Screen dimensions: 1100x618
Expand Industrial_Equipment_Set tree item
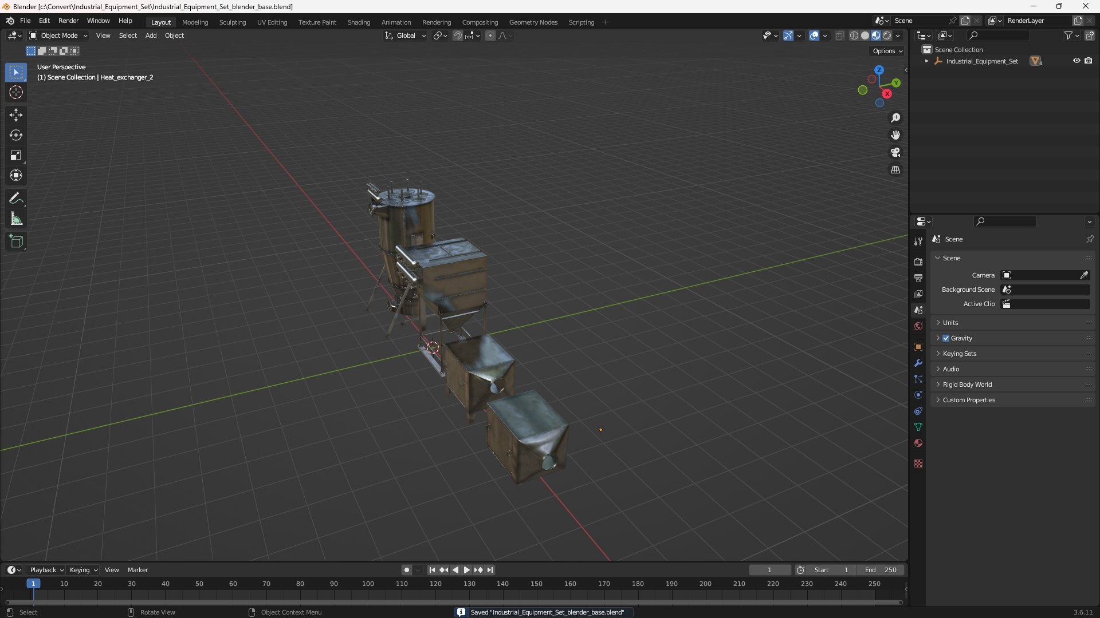click(926, 61)
